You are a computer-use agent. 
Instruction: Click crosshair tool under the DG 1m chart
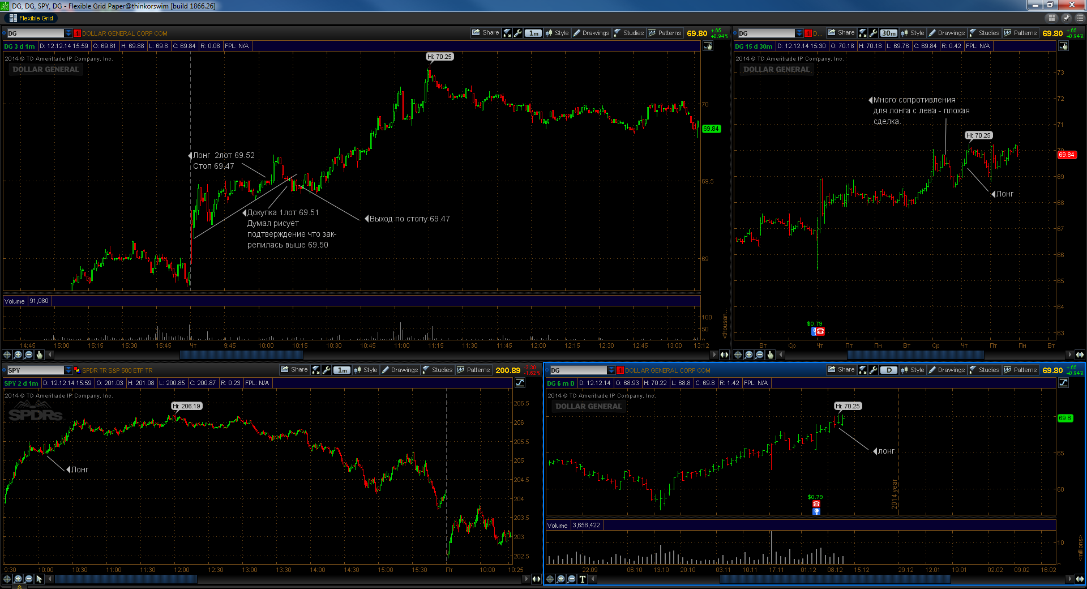[x=7, y=355]
